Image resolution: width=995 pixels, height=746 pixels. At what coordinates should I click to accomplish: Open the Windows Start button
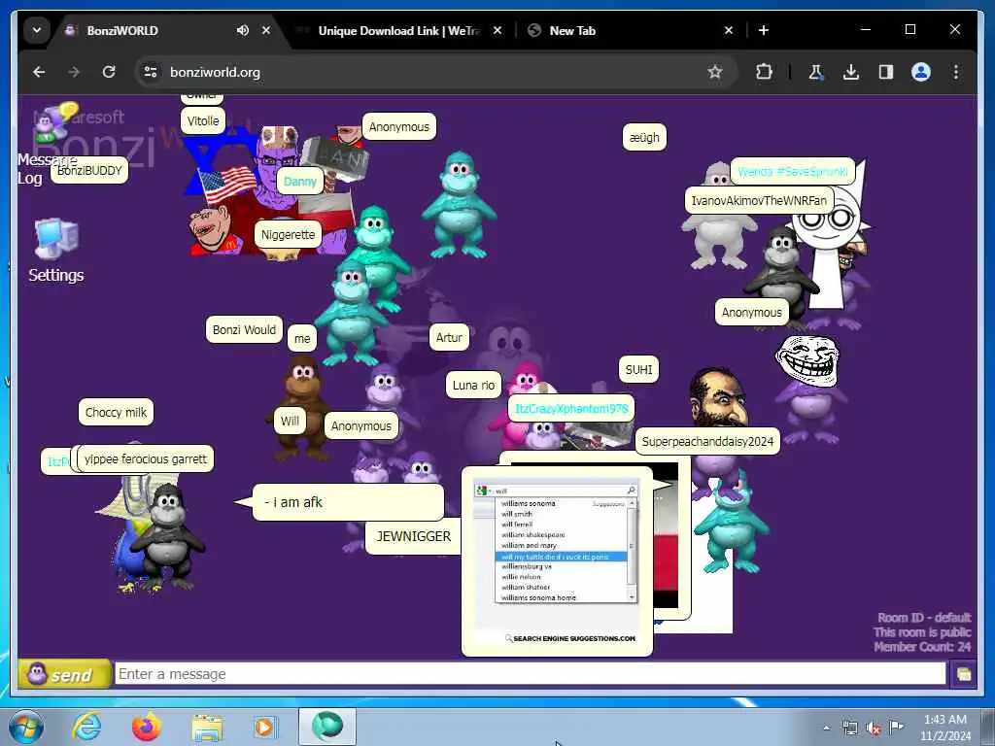coord(26,727)
